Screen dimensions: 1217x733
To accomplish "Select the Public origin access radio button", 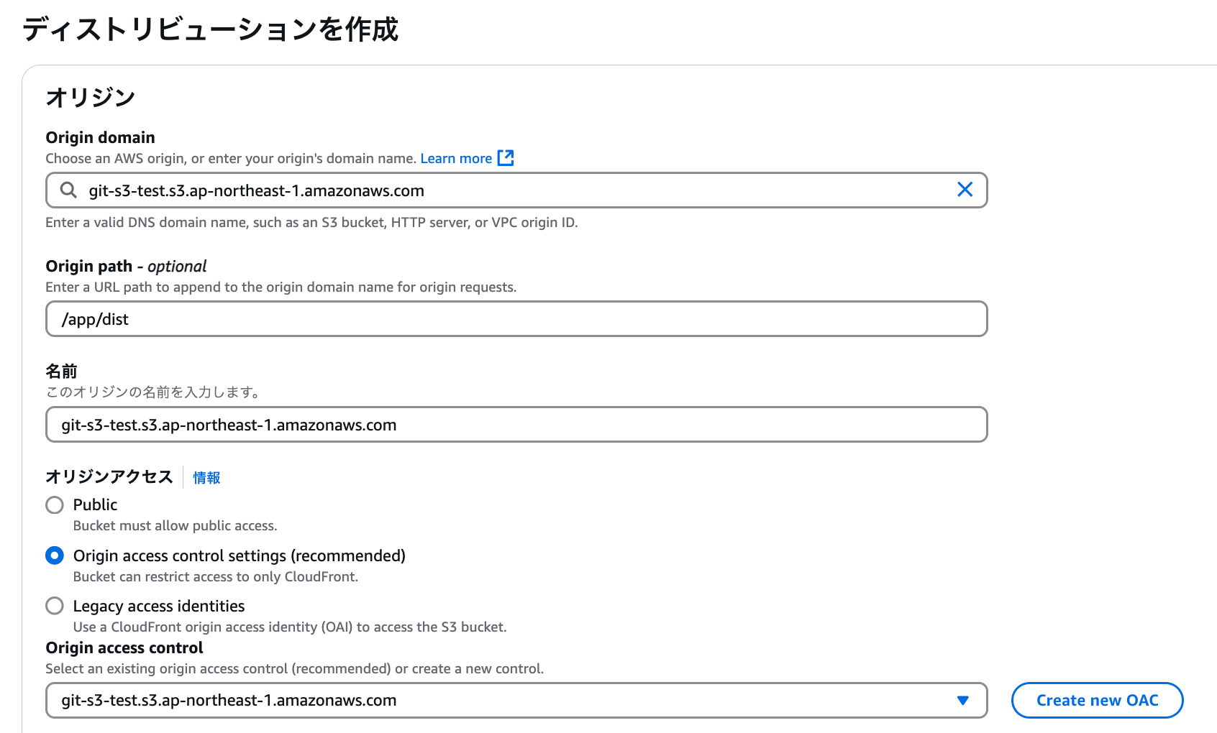I will pyautogui.click(x=55, y=505).
